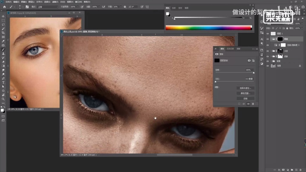This screenshot has height=172, width=306.
Task: Switch to the 历史记录 tab
Action: coord(230,49)
